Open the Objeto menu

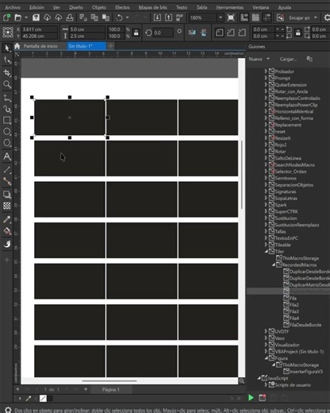(x=99, y=7)
